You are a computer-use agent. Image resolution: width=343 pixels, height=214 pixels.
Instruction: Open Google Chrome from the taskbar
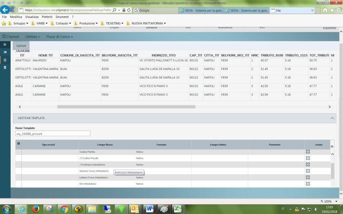pos(64,209)
